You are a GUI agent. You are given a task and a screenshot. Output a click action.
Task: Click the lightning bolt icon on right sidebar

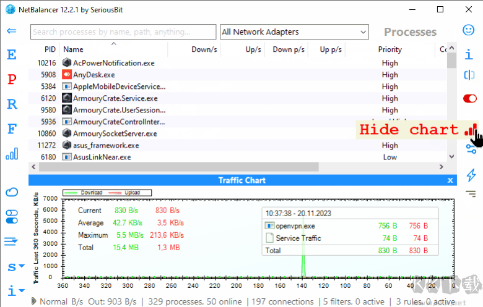click(x=471, y=175)
